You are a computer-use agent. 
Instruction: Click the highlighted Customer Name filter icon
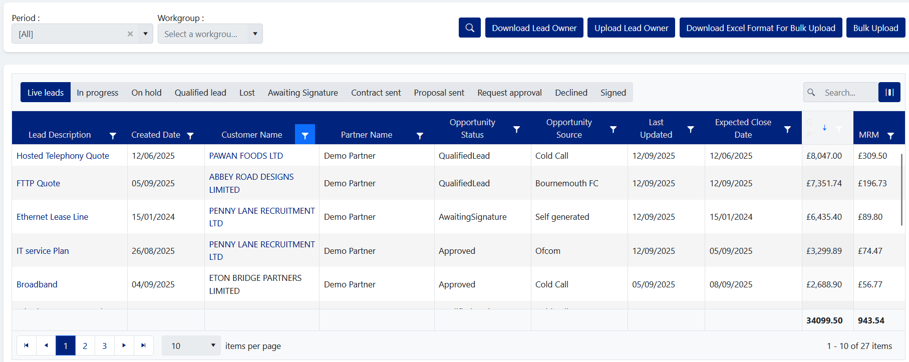pyautogui.click(x=305, y=135)
